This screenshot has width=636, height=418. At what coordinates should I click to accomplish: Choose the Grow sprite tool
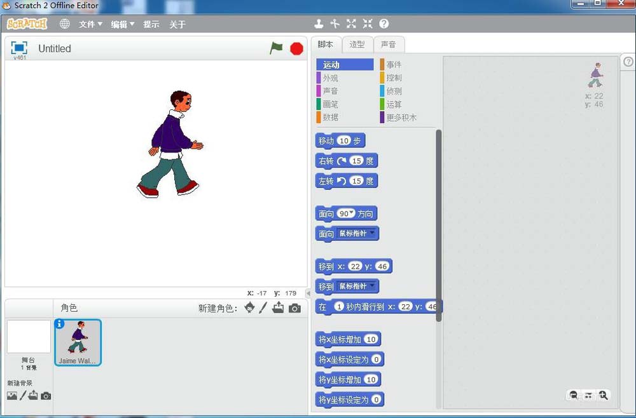click(351, 24)
